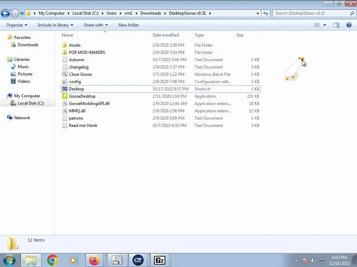This screenshot has width=357, height=267.
Task: Click the Windows Batch File type text
Action: 212,74
